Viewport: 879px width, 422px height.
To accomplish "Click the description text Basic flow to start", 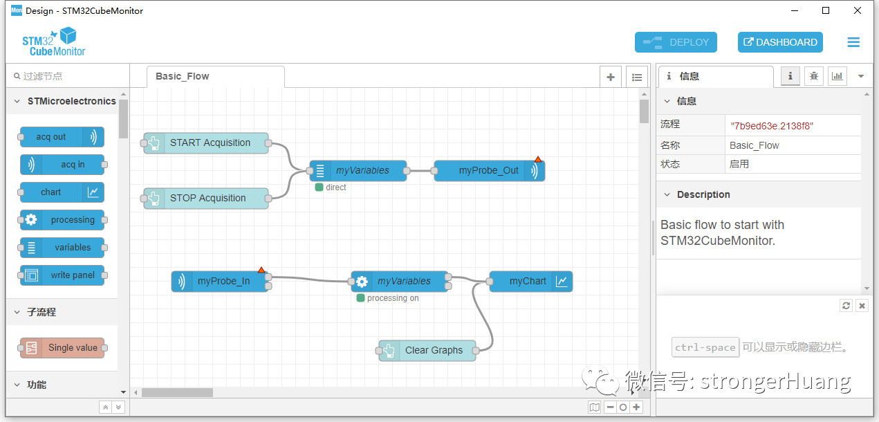I will click(722, 233).
